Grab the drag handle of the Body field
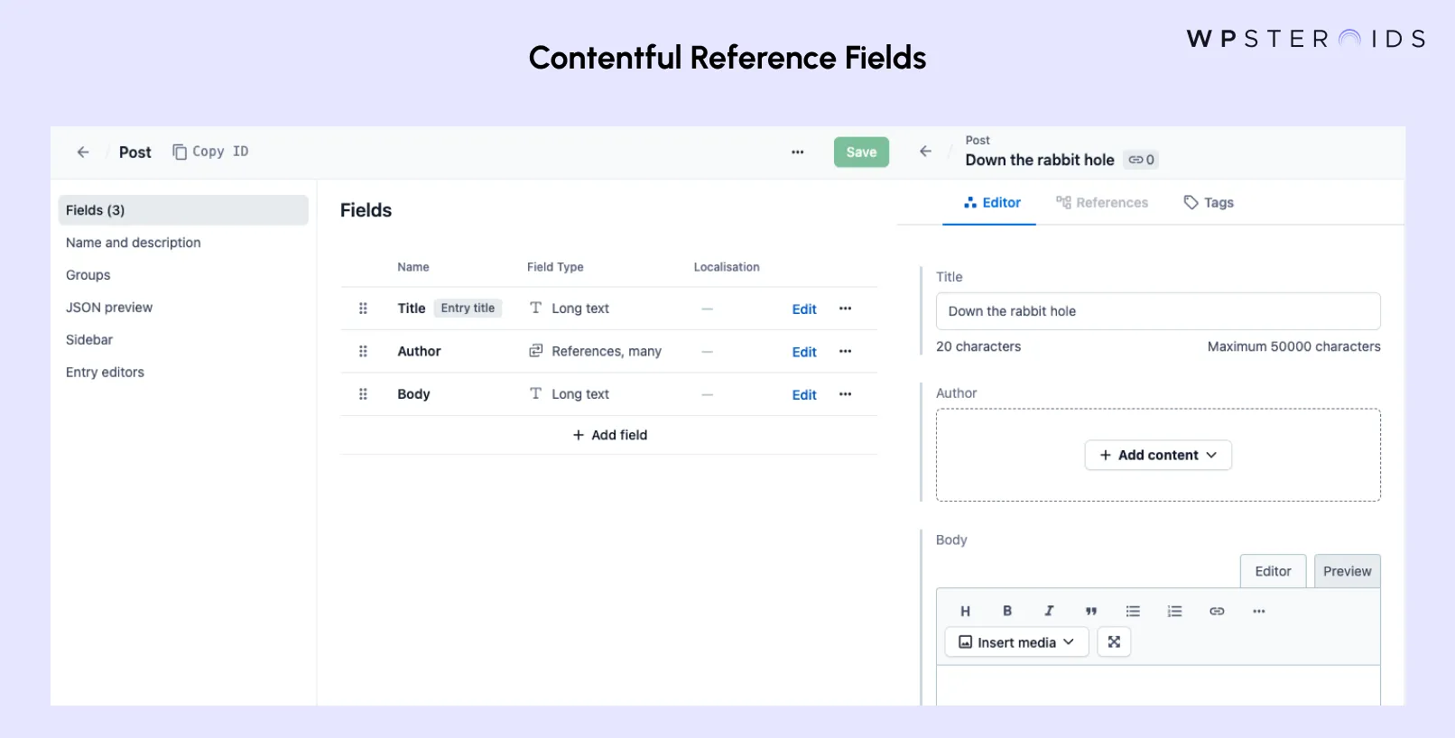 (x=363, y=394)
